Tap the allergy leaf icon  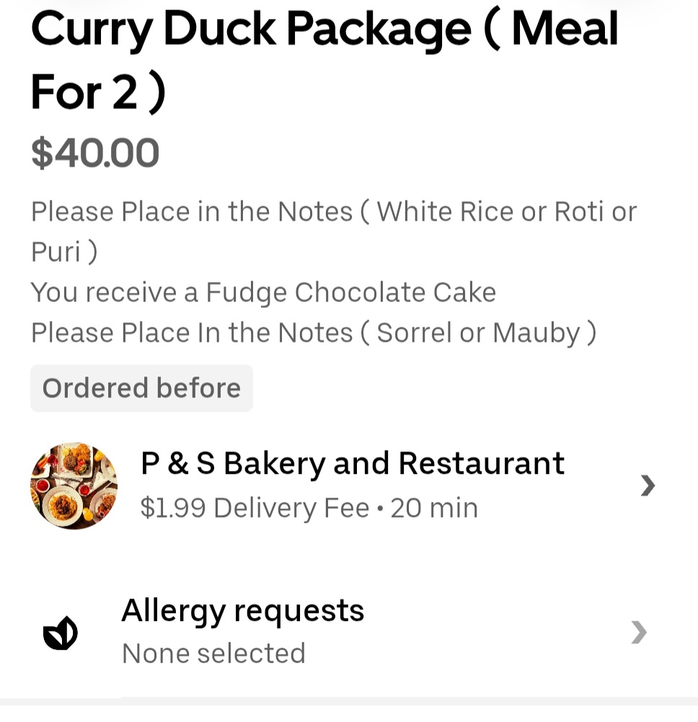click(61, 633)
